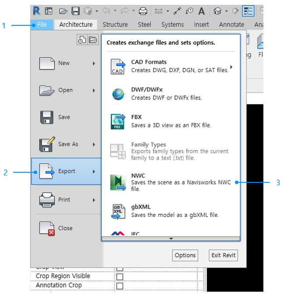This screenshot has width=287, height=300.
Task: Expand the New submenu arrow
Action: [x=94, y=63]
